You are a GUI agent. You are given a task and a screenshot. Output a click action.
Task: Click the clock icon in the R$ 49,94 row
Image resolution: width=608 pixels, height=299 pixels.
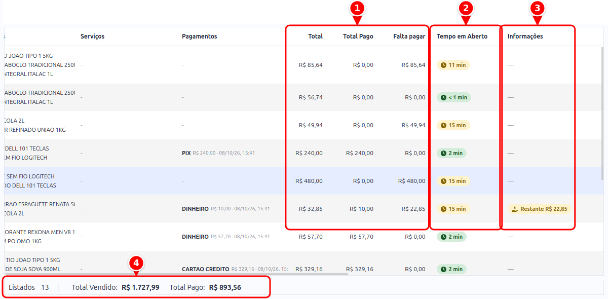444,125
